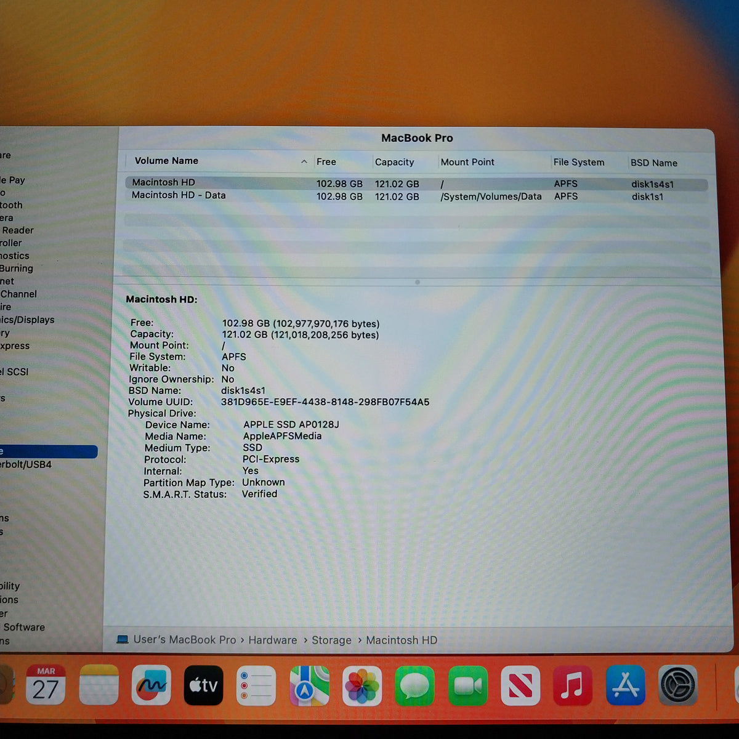Sort by the Volume Name column header
Screen dimensions: 739x739
coord(166,161)
